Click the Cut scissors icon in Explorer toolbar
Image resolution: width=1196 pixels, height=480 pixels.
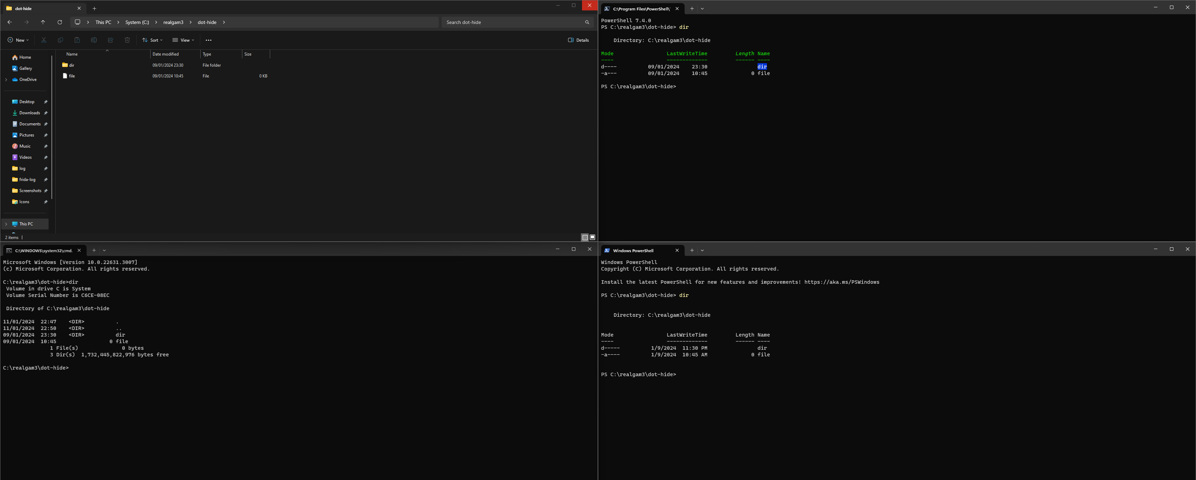(44, 40)
